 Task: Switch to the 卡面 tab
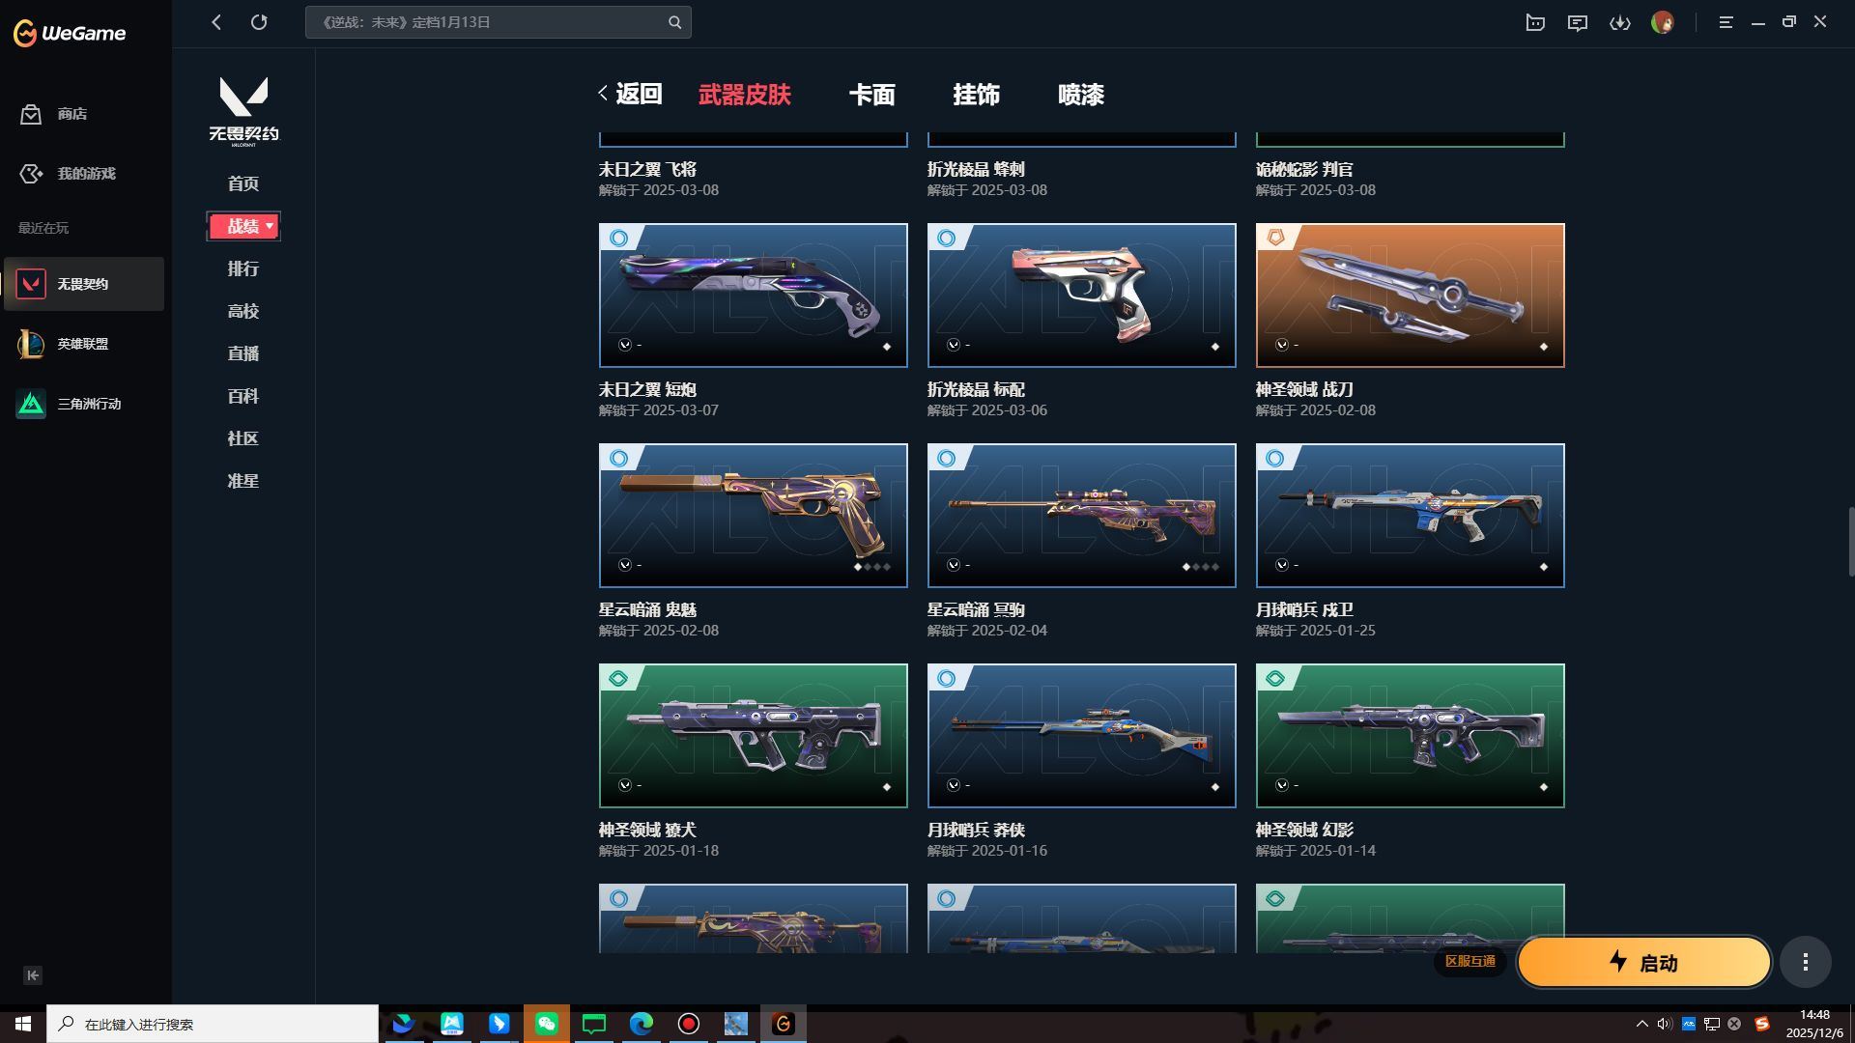point(870,95)
